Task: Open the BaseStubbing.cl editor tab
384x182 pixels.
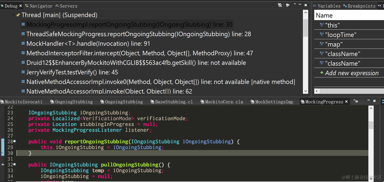Action: 171,102
